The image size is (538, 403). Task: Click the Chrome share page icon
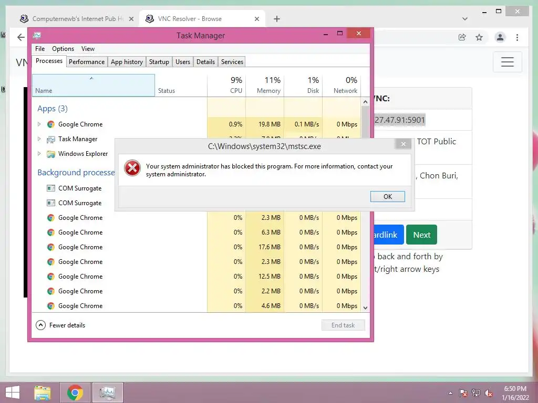462,37
